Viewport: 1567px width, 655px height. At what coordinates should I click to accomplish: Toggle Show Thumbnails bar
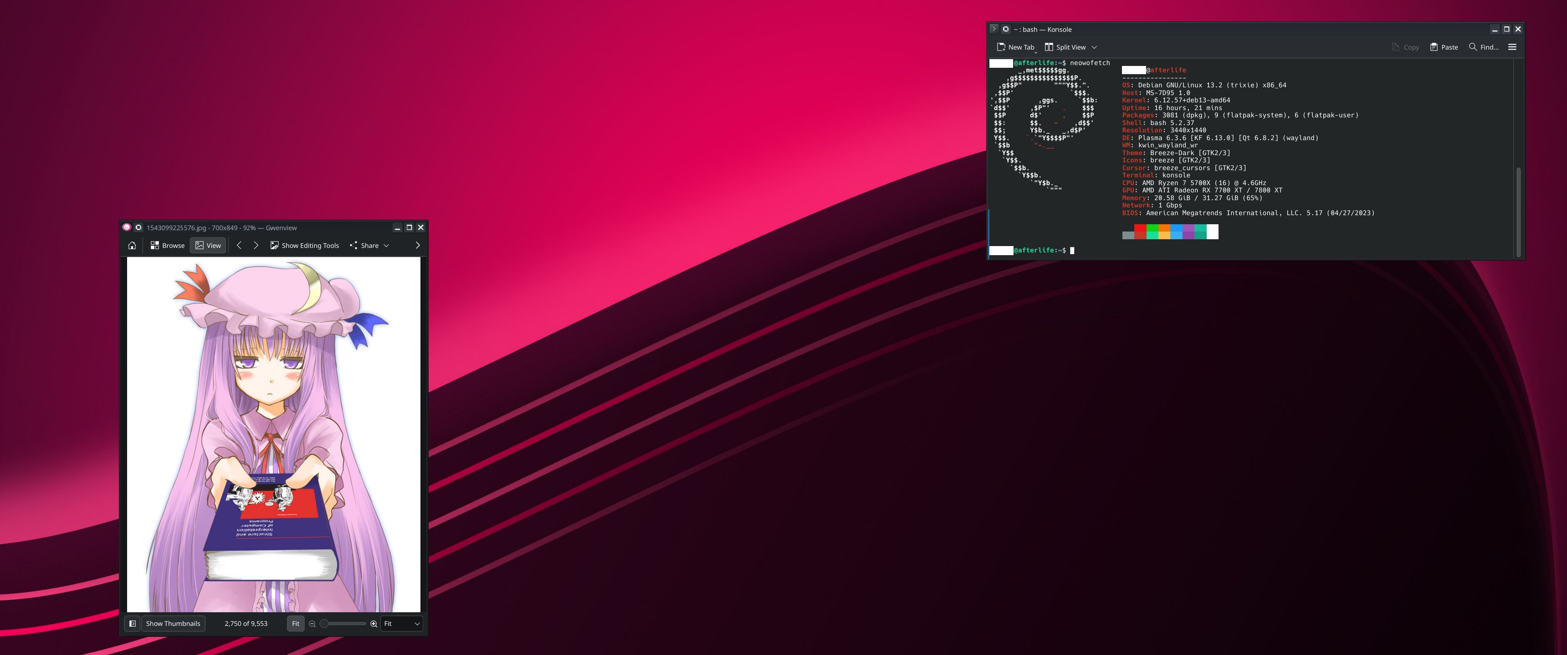click(173, 624)
